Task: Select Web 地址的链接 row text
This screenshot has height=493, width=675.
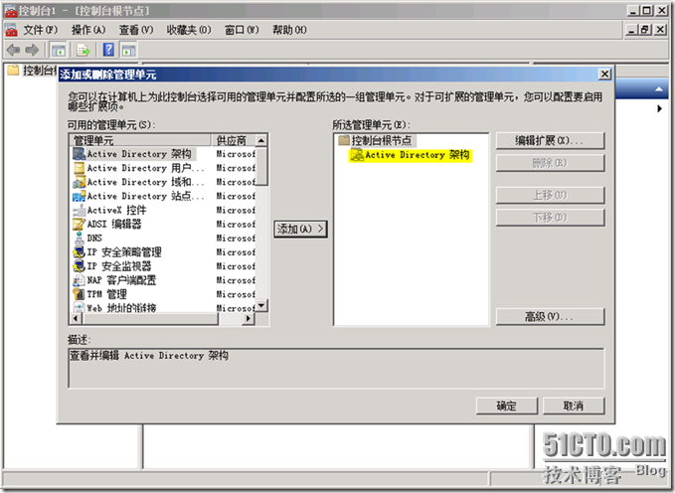Action: (x=122, y=308)
